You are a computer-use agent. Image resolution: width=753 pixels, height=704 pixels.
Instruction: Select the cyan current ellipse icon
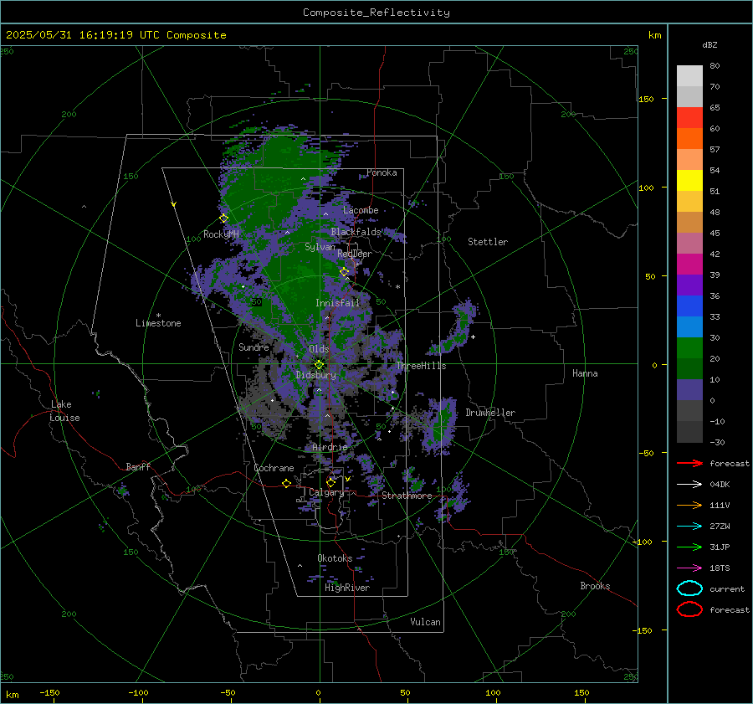pyautogui.click(x=689, y=588)
